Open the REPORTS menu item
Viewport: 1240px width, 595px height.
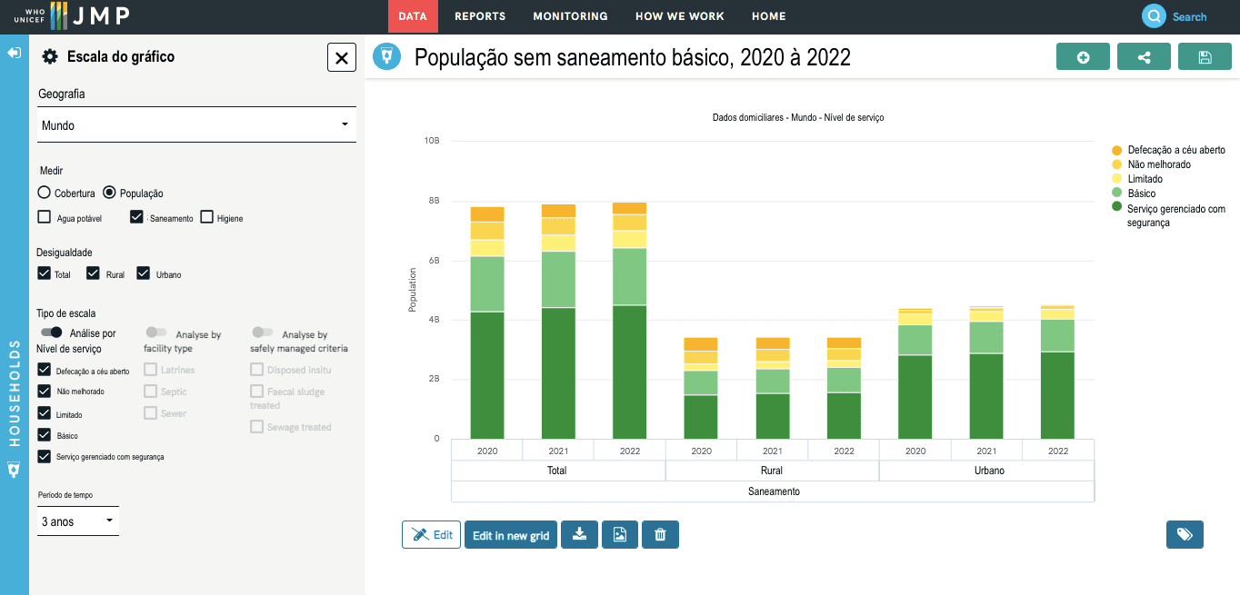[480, 16]
